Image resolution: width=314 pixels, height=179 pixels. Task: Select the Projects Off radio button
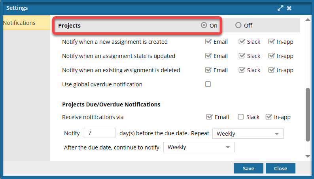pos(238,26)
